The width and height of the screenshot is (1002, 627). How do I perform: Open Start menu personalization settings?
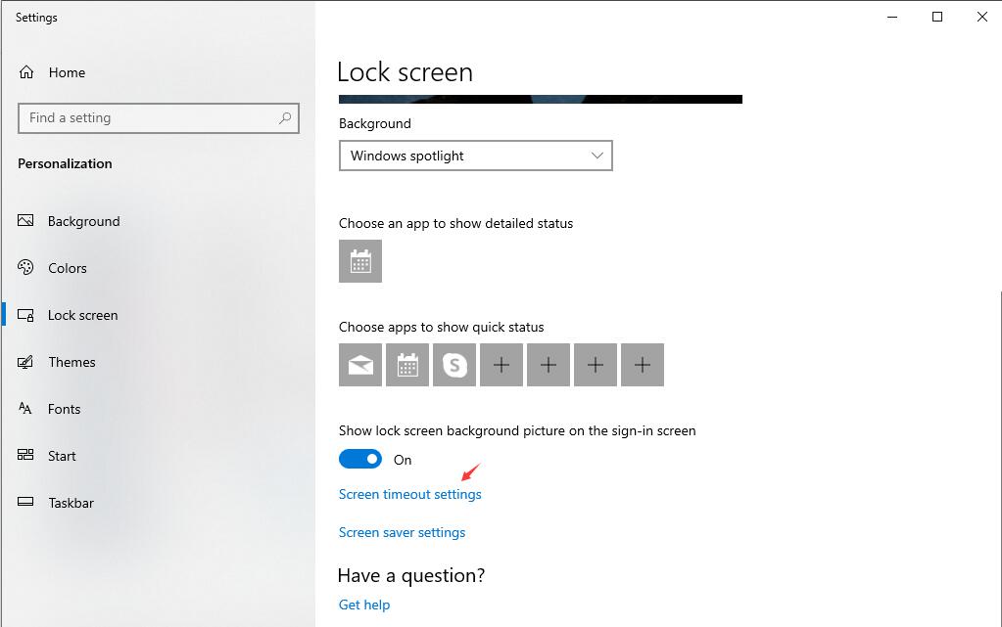[62, 456]
